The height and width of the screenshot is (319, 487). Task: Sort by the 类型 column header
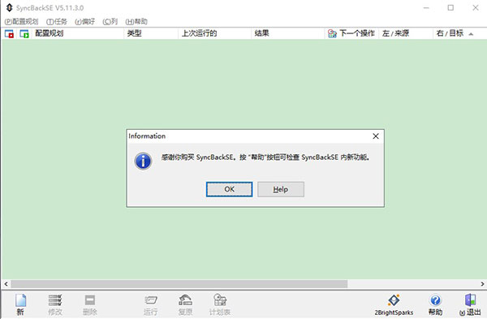tap(151, 33)
